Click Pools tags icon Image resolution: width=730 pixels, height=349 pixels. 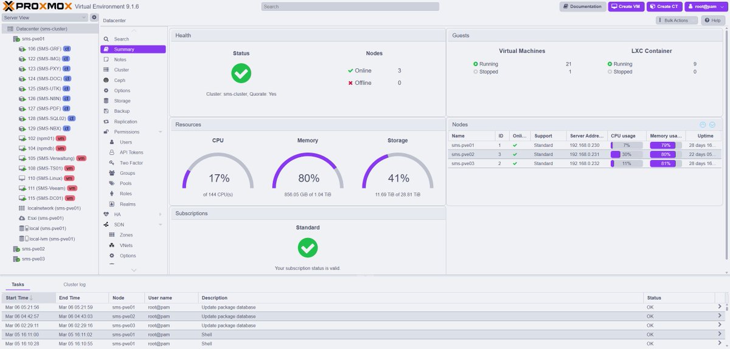point(112,183)
